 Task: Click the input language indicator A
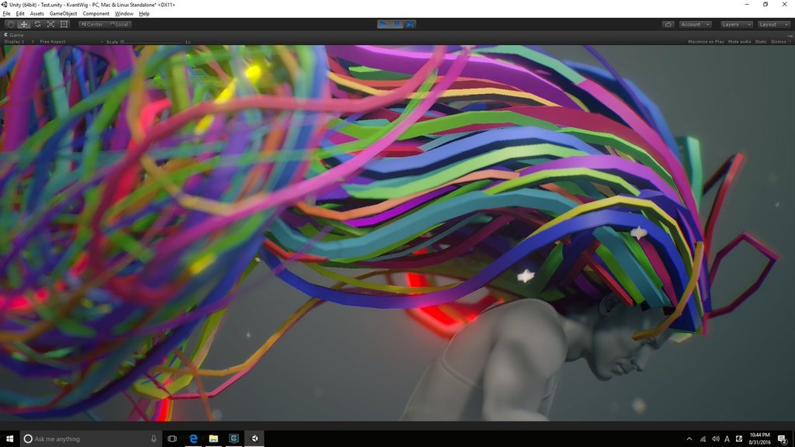pos(727,439)
